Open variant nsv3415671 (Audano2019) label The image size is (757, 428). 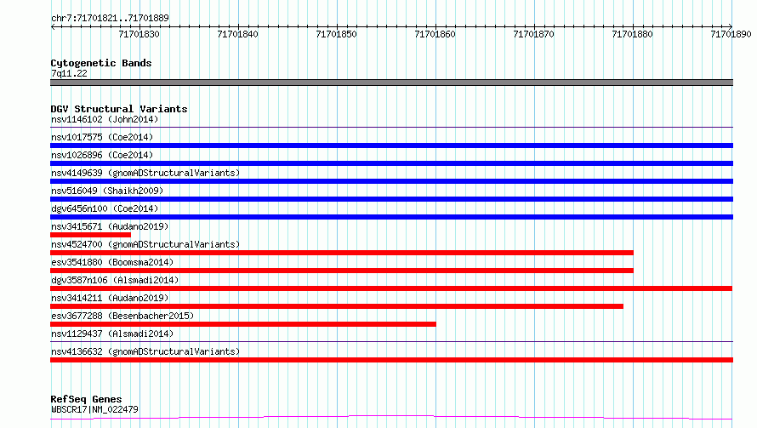point(110,226)
